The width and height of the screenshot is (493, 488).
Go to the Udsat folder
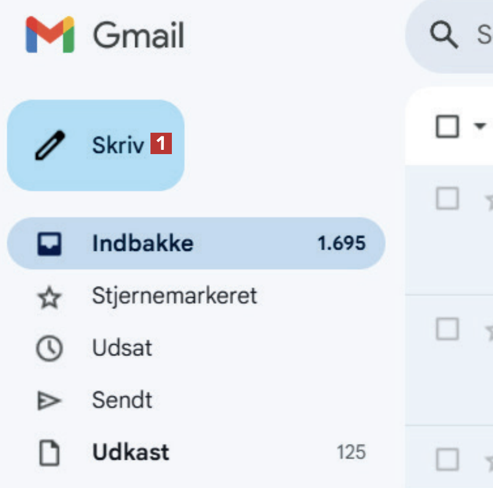(x=122, y=349)
